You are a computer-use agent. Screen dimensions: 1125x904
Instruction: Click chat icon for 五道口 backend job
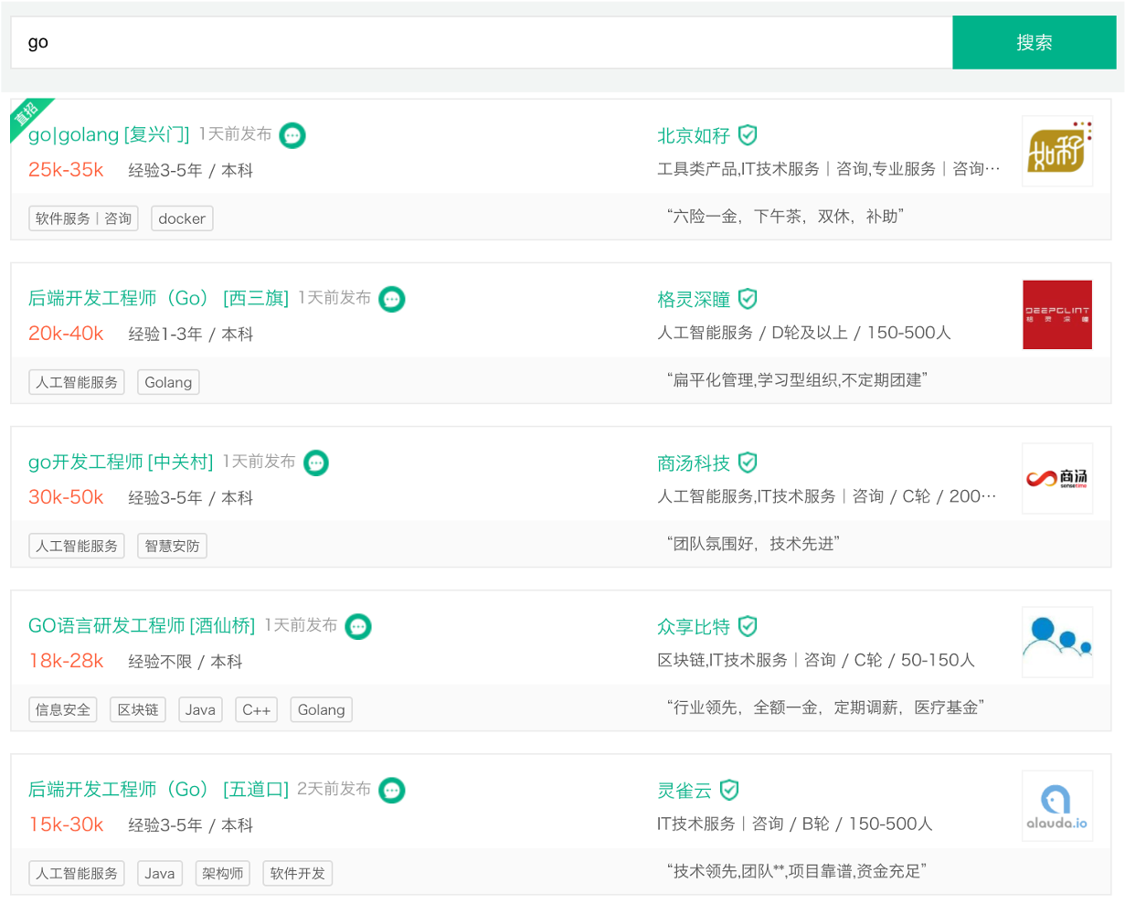pyautogui.click(x=392, y=790)
